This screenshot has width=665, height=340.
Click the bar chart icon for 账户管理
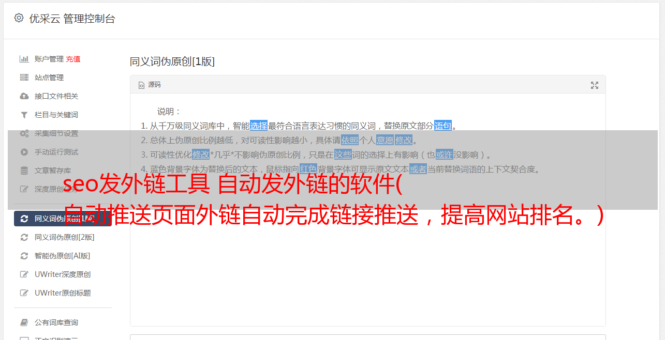click(x=24, y=59)
